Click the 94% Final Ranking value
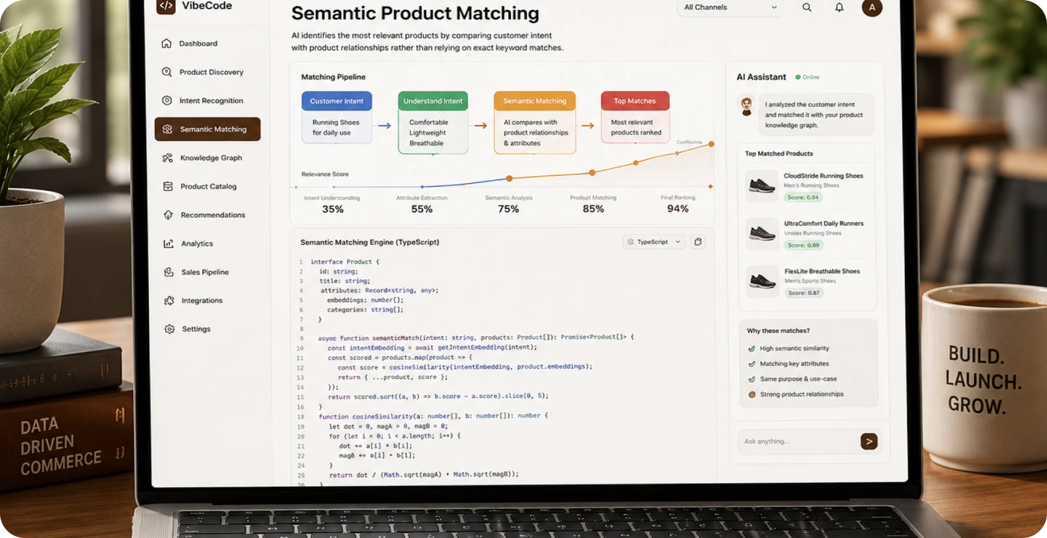This screenshot has height=538, width=1047. [678, 209]
